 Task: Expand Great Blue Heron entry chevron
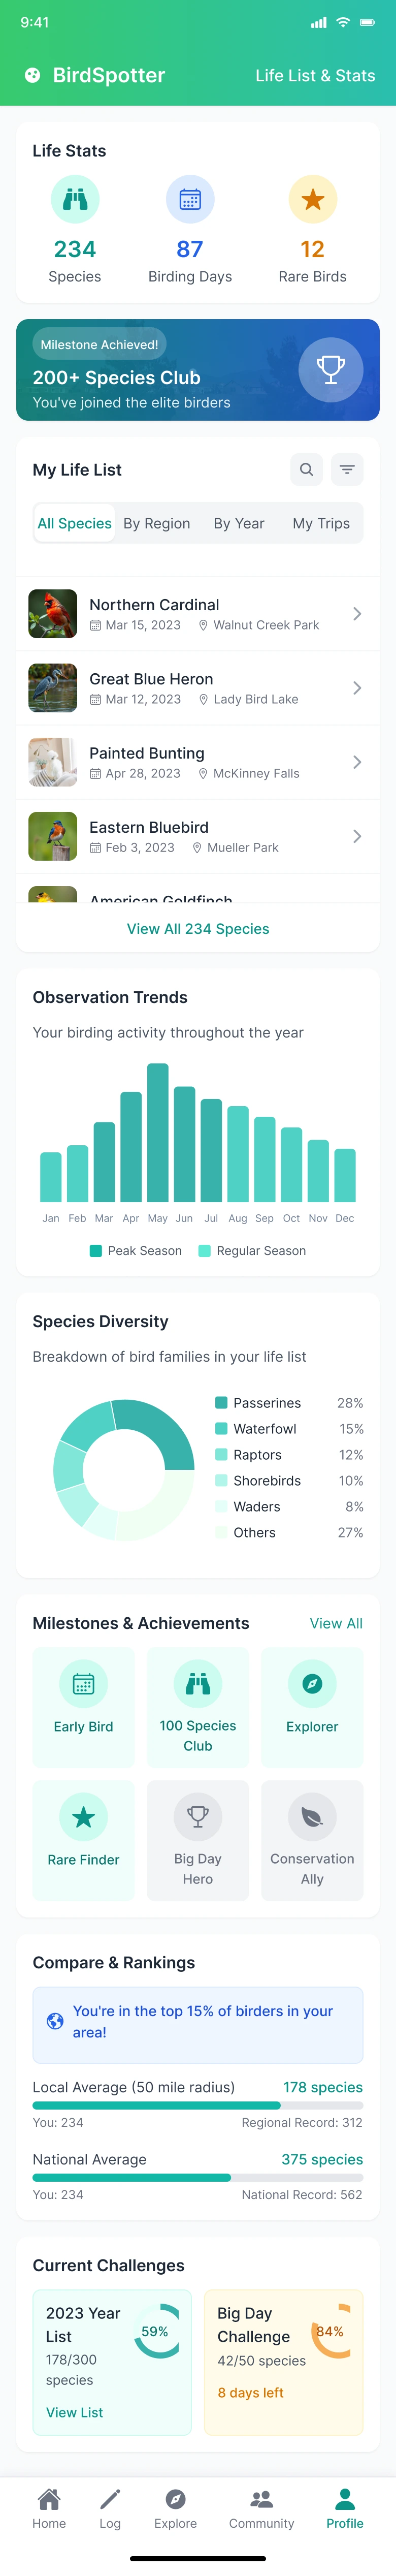tap(357, 688)
